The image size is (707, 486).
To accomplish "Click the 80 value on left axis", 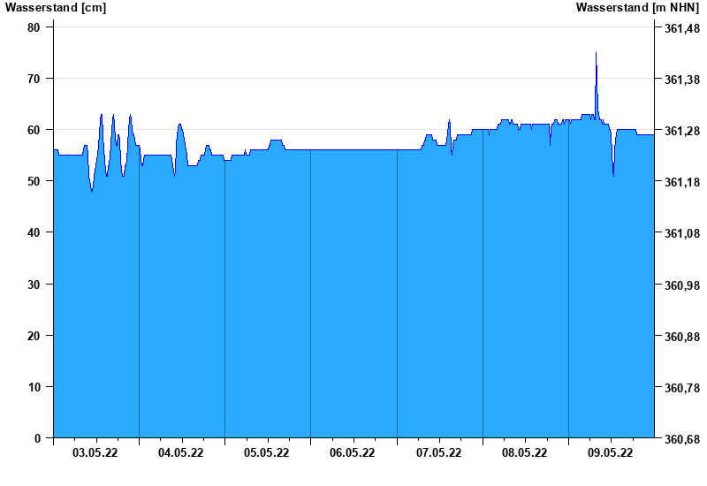I will pos(34,27).
